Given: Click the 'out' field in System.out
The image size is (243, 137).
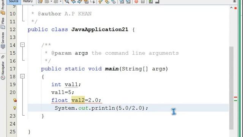Looking at the screenshot, I should [83, 108].
